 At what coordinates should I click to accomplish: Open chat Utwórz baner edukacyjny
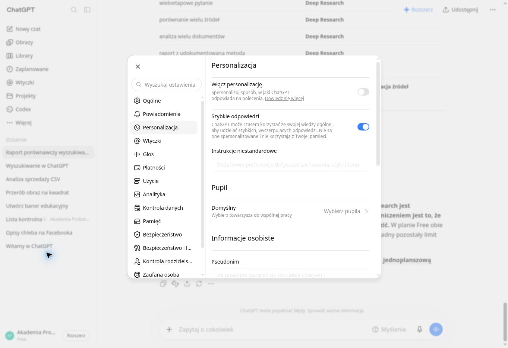point(48,206)
